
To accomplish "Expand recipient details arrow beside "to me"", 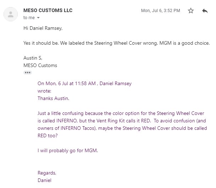I will coord(38,18).
